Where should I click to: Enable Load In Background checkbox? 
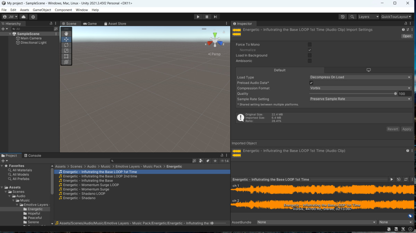pyautogui.click(x=310, y=55)
